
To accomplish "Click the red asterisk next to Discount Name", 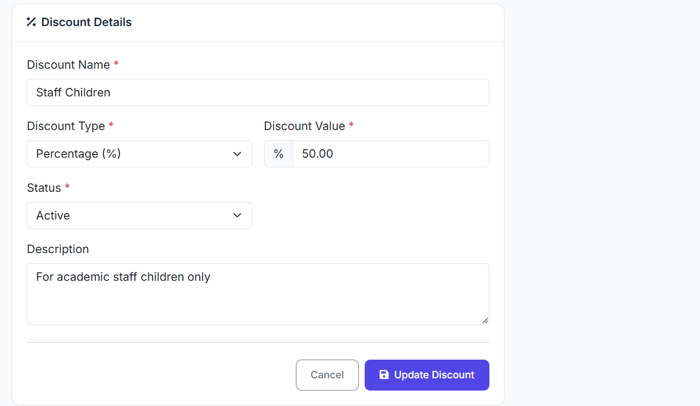I will pos(116,64).
